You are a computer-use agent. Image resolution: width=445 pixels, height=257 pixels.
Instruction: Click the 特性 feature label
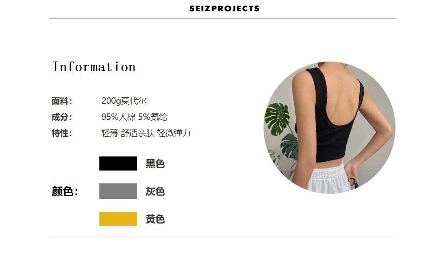(62, 133)
